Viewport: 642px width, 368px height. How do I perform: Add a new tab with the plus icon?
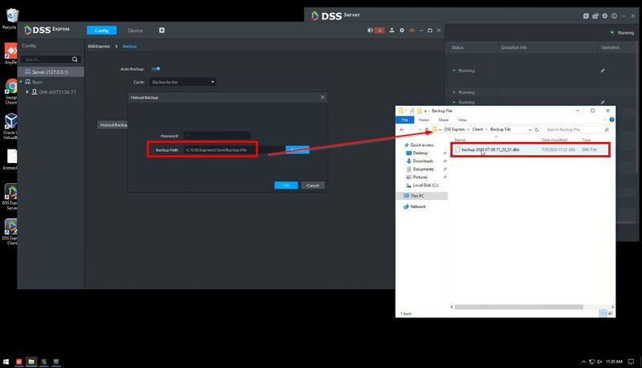(x=162, y=31)
